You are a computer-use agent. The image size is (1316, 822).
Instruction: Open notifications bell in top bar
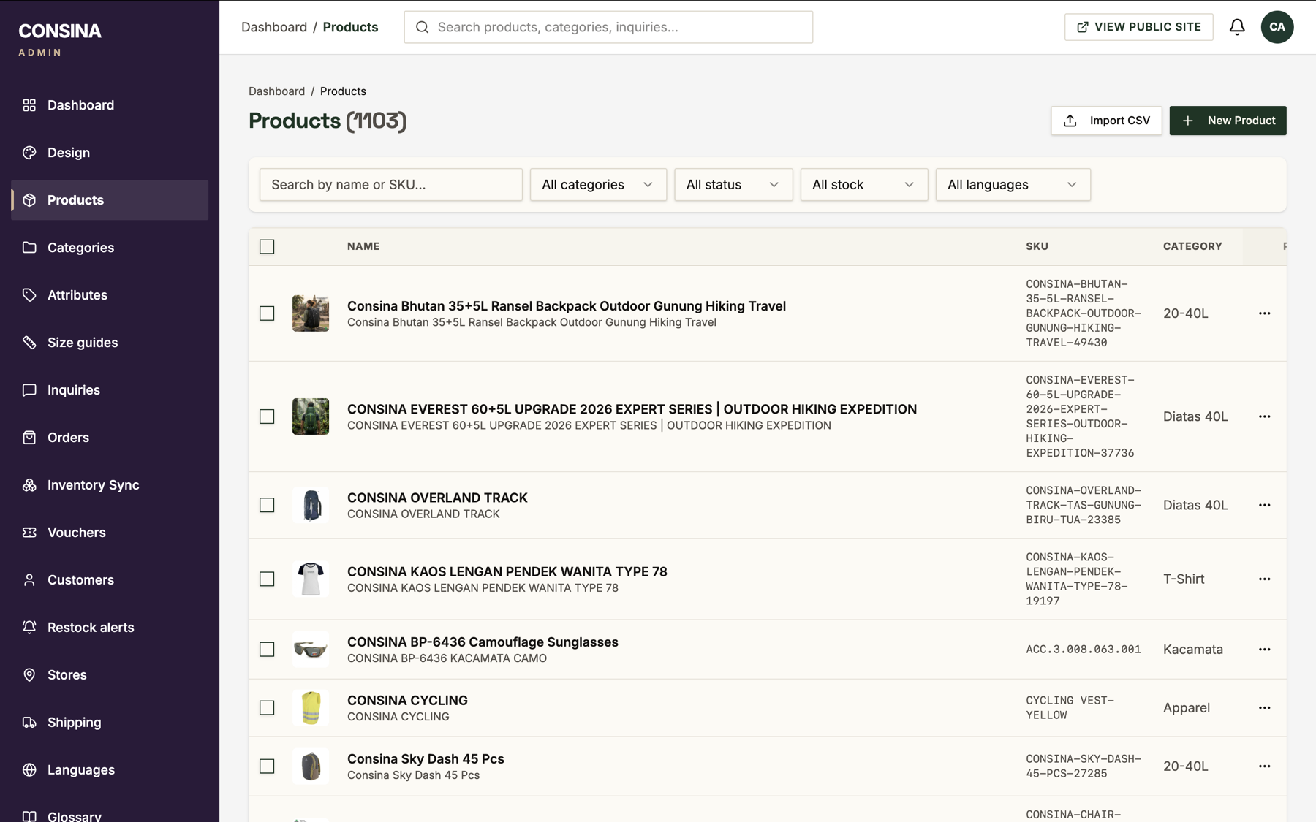(1237, 27)
